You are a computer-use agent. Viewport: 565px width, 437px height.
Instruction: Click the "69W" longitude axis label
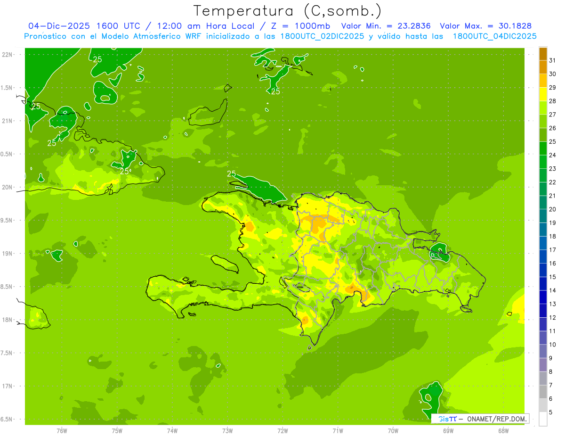click(448, 431)
